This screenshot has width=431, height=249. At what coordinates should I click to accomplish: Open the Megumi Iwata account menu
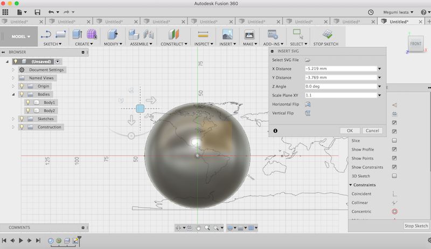pos(398,12)
